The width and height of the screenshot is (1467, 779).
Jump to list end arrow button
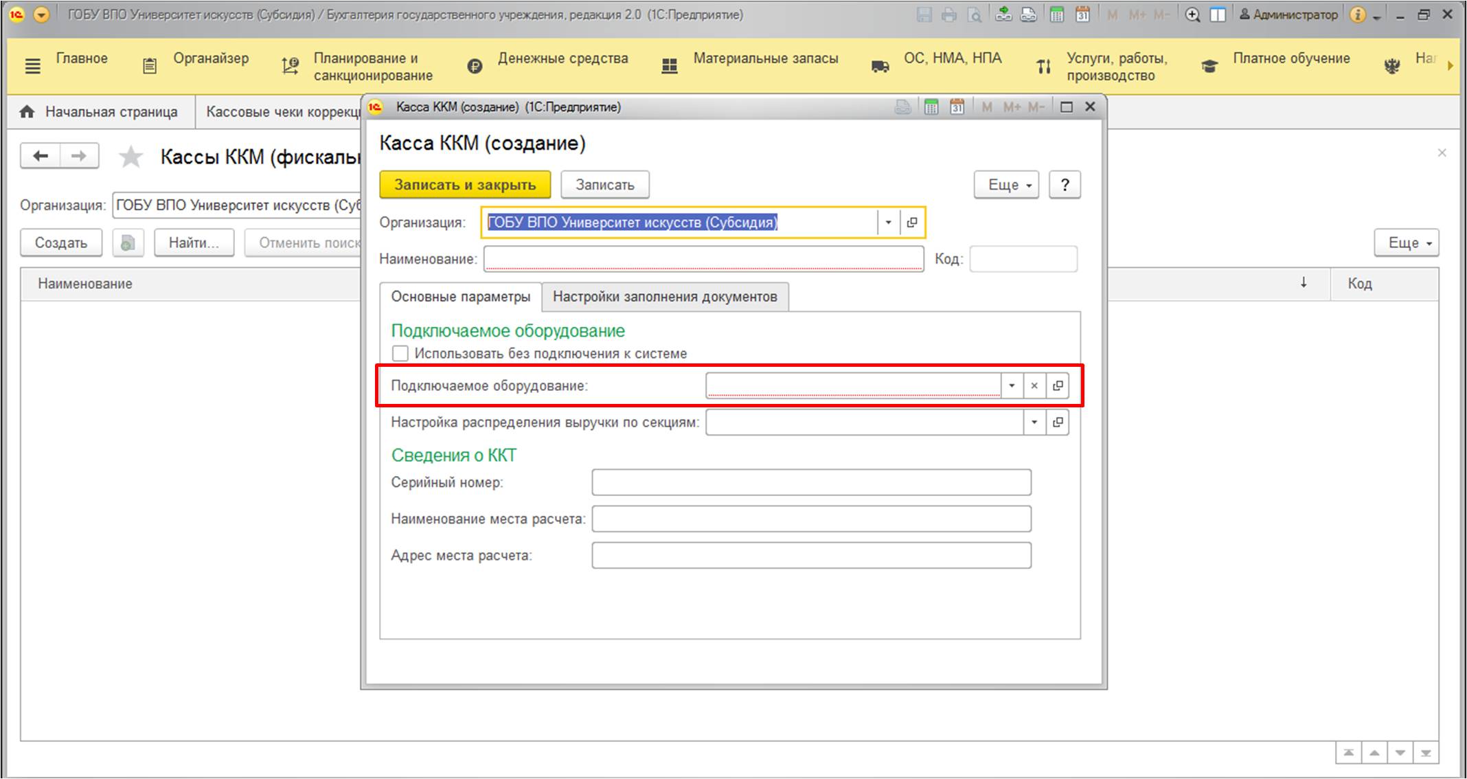tap(1426, 753)
